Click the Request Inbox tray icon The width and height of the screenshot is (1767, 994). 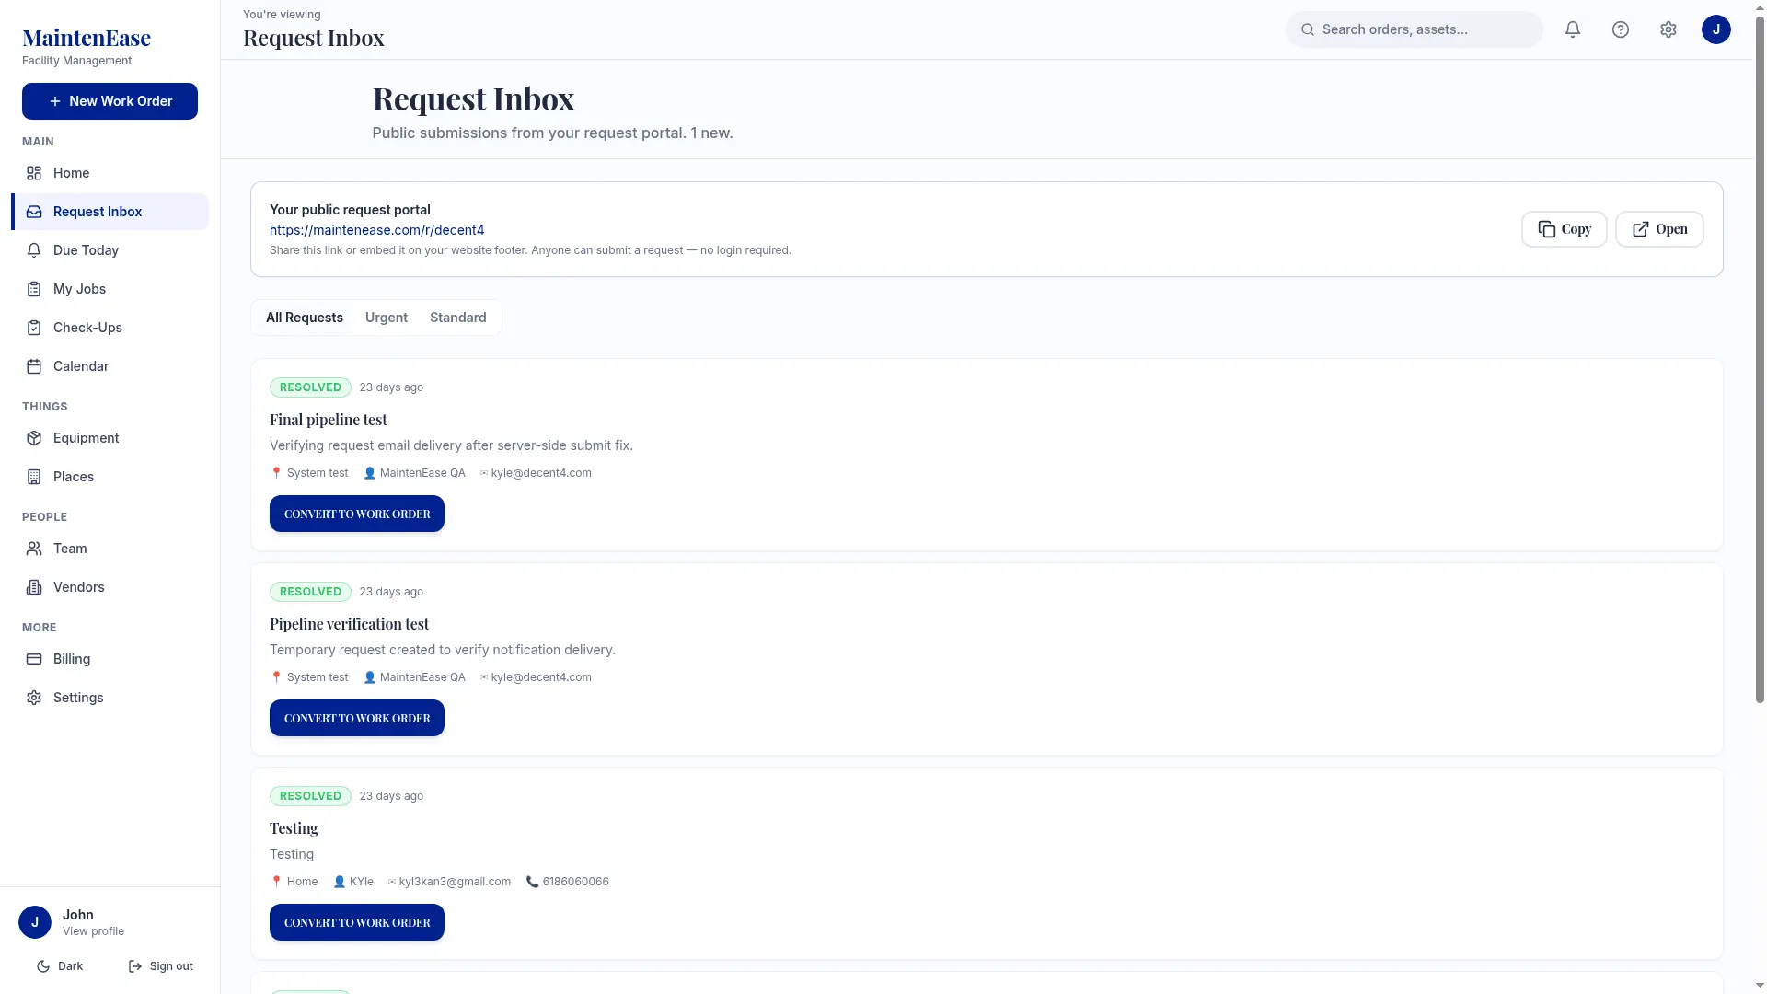pos(34,212)
